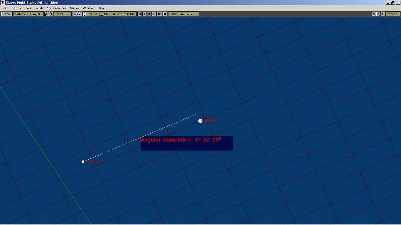The image size is (401, 225).
Task: Click the Starry Night application title icon
Action: pyautogui.click(x=3, y=3)
